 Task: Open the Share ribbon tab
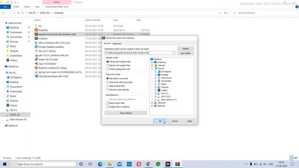pos(27,7)
